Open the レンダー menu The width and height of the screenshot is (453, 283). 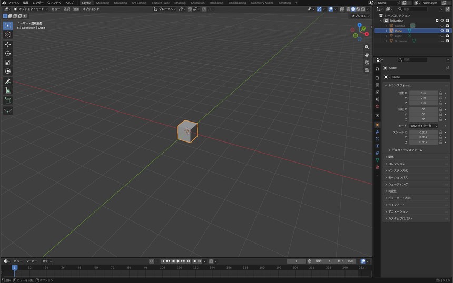(38, 3)
